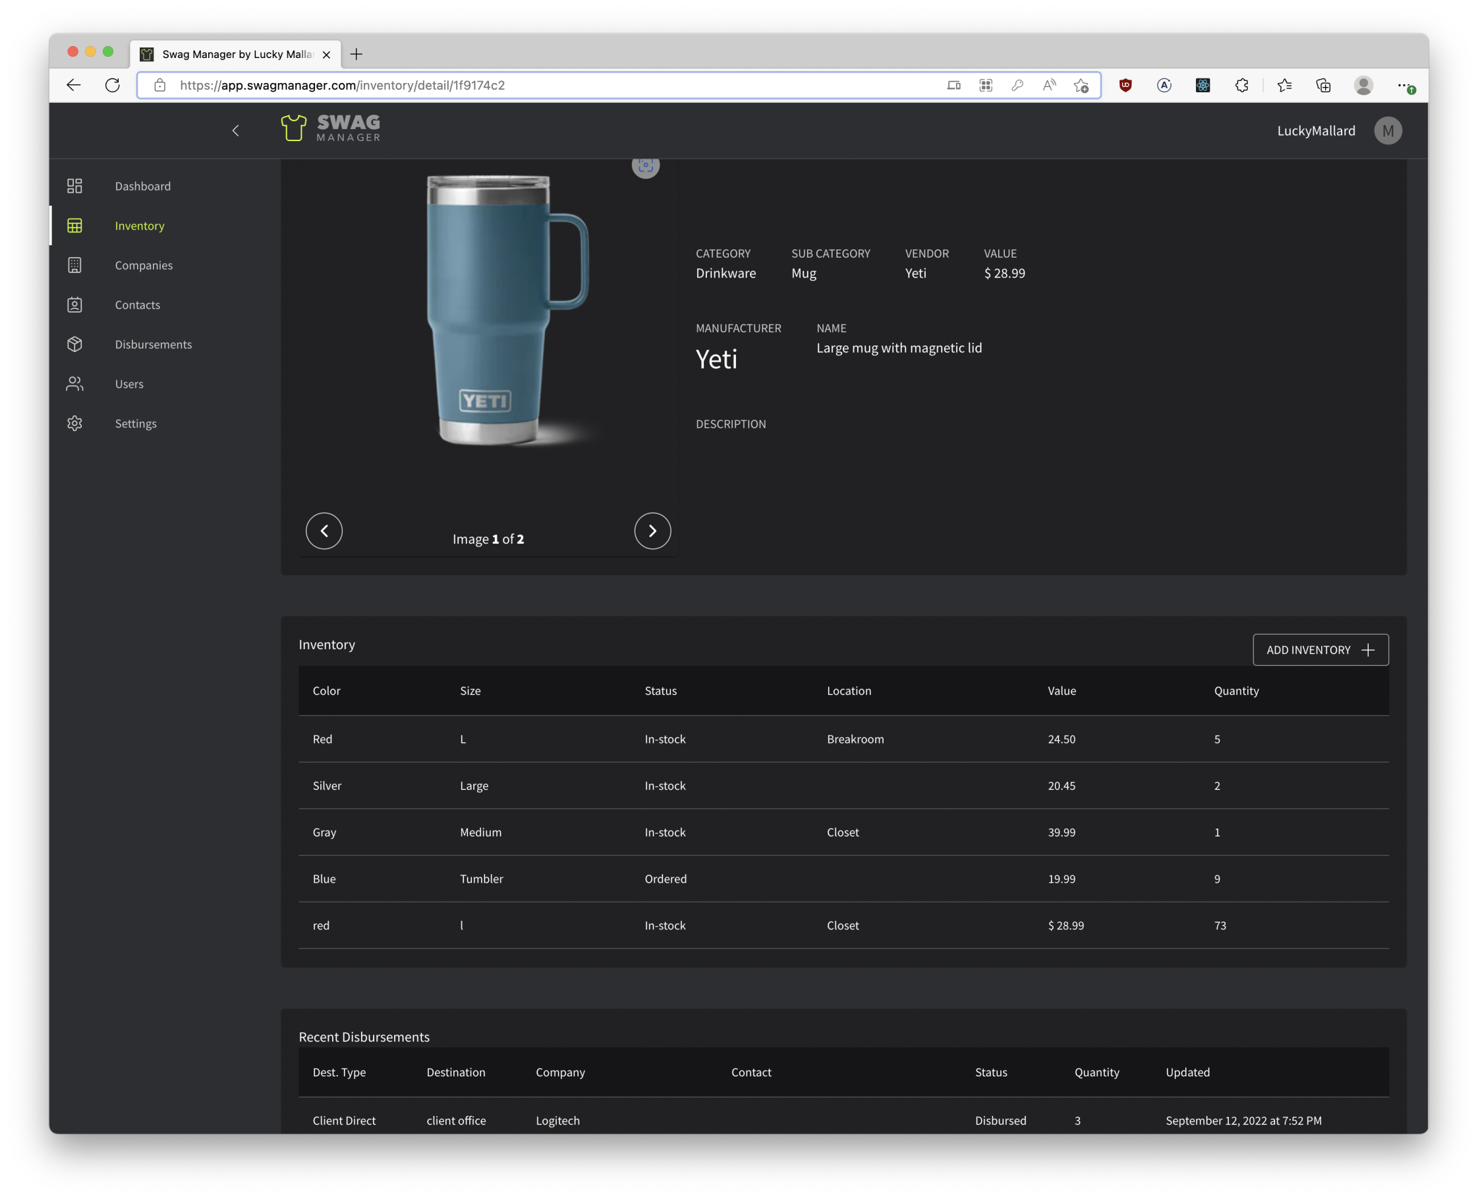This screenshot has width=1478, height=1199.
Task: Open a new browser tab
Action: pos(356,54)
